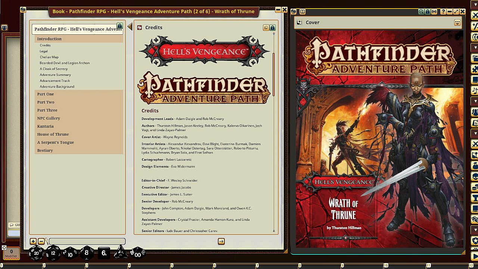
Task: Share the Cover image via broadcast icon
Action: point(434,12)
